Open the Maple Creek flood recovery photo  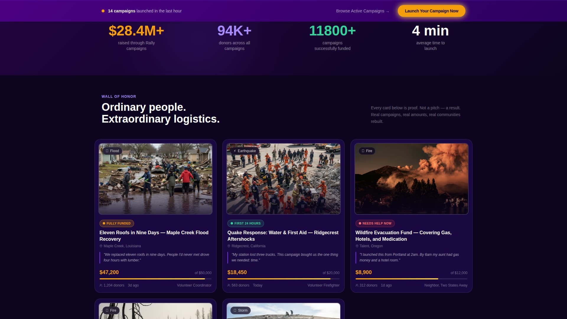pos(155,179)
